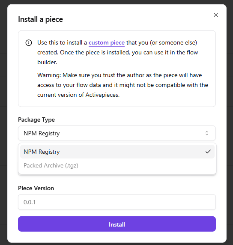Close the Install a piece dialog
This screenshot has height=245, width=233.
(216, 15)
